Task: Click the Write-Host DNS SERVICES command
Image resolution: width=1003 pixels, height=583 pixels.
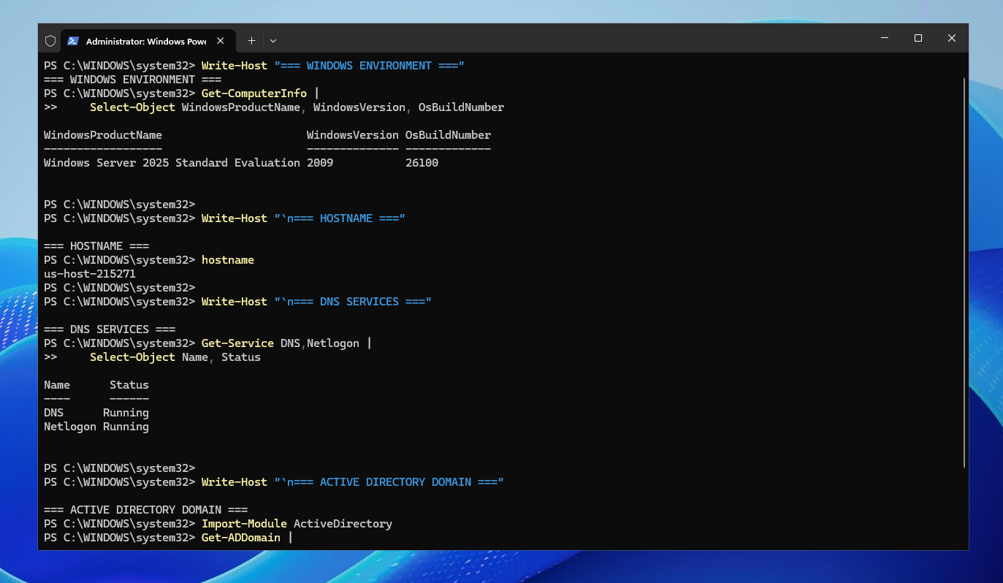Action: [317, 302]
